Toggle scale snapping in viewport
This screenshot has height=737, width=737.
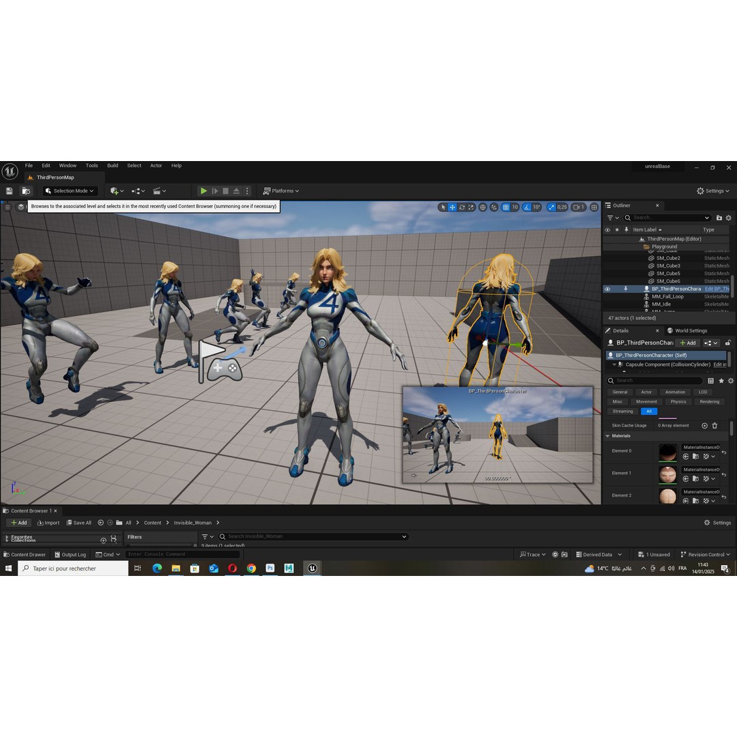551,207
